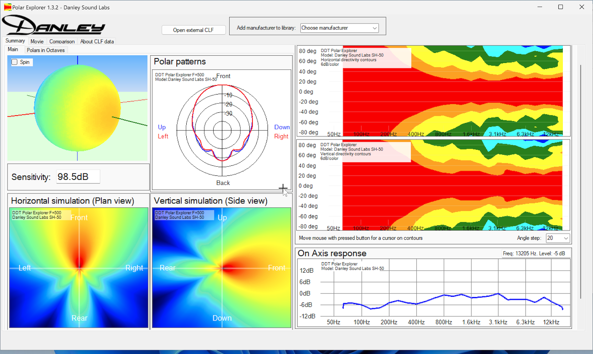
Task: Click the Vertical simulation (Side view) heading
Action: (211, 201)
